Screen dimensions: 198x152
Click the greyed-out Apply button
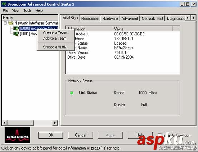[x=110, y=135]
